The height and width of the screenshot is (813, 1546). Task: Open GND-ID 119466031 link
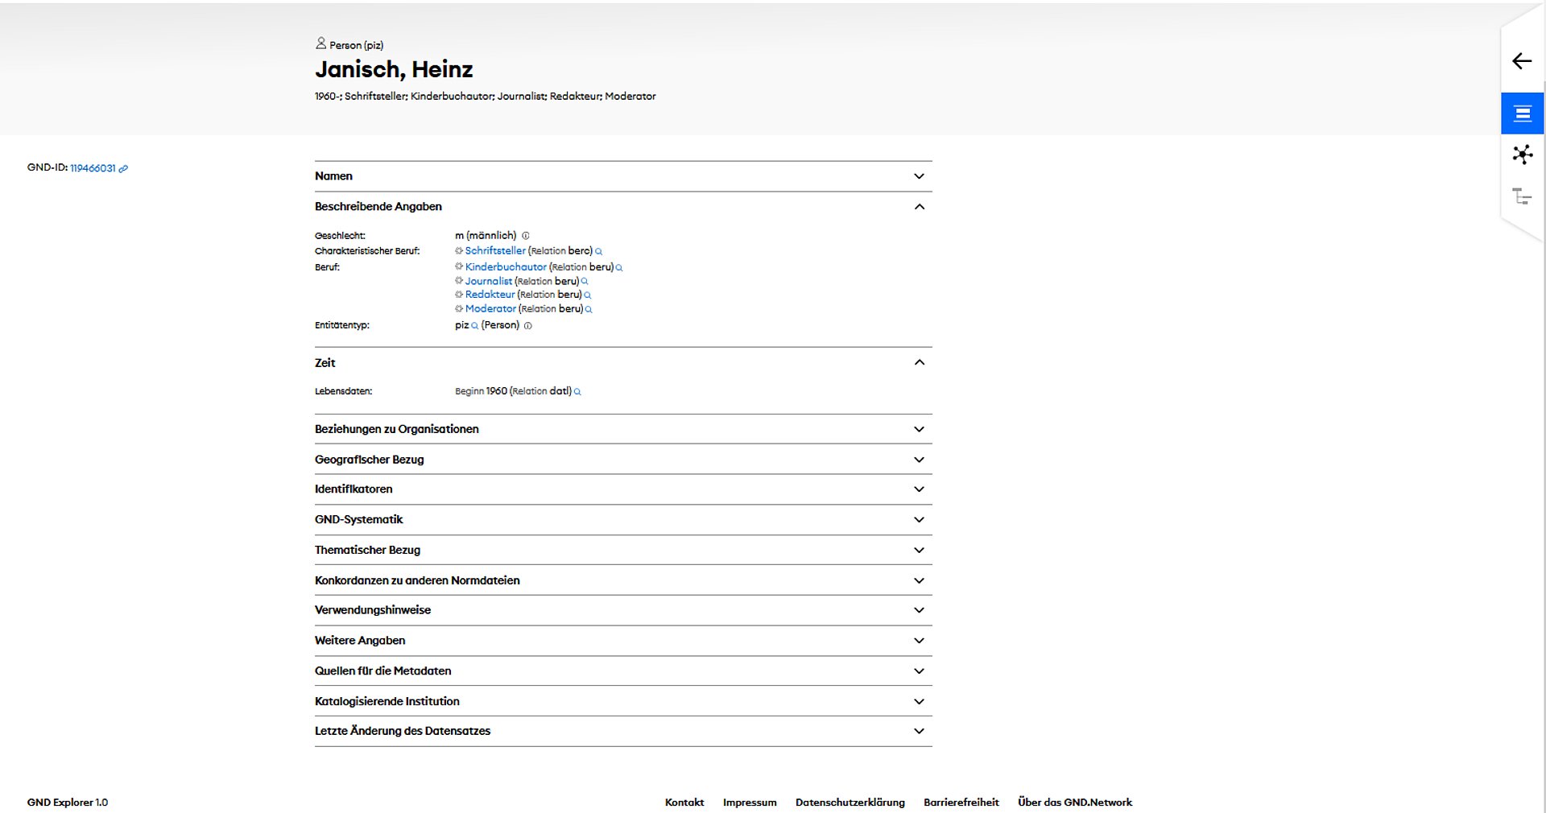pyautogui.click(x=93, y=168)
